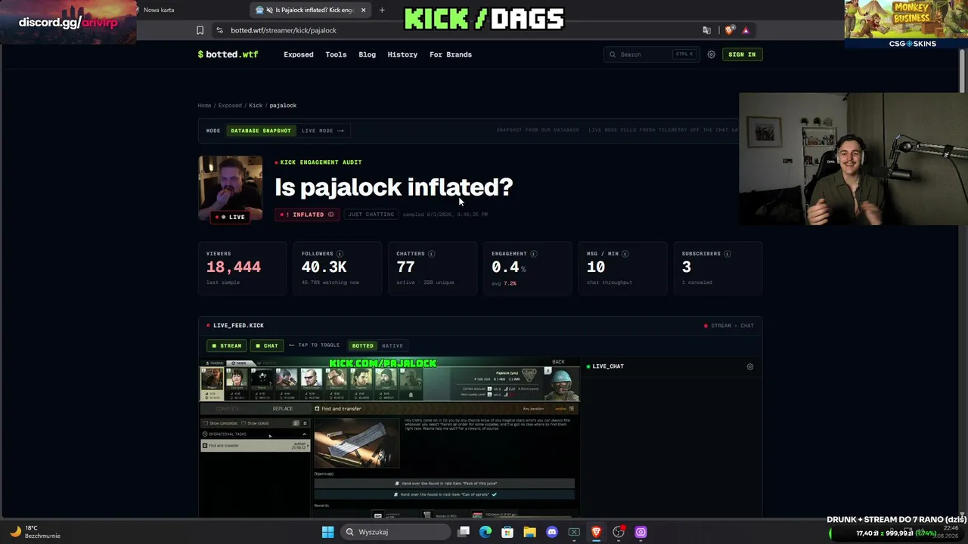968x544 pixels.
Task: Switch to Live Mode
Action: (x=322, y=131)
